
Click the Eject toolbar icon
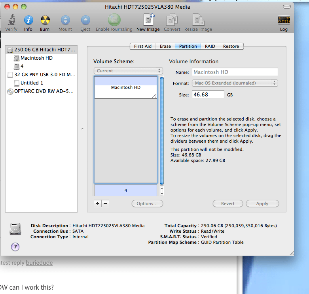click(x=85, y=20)
